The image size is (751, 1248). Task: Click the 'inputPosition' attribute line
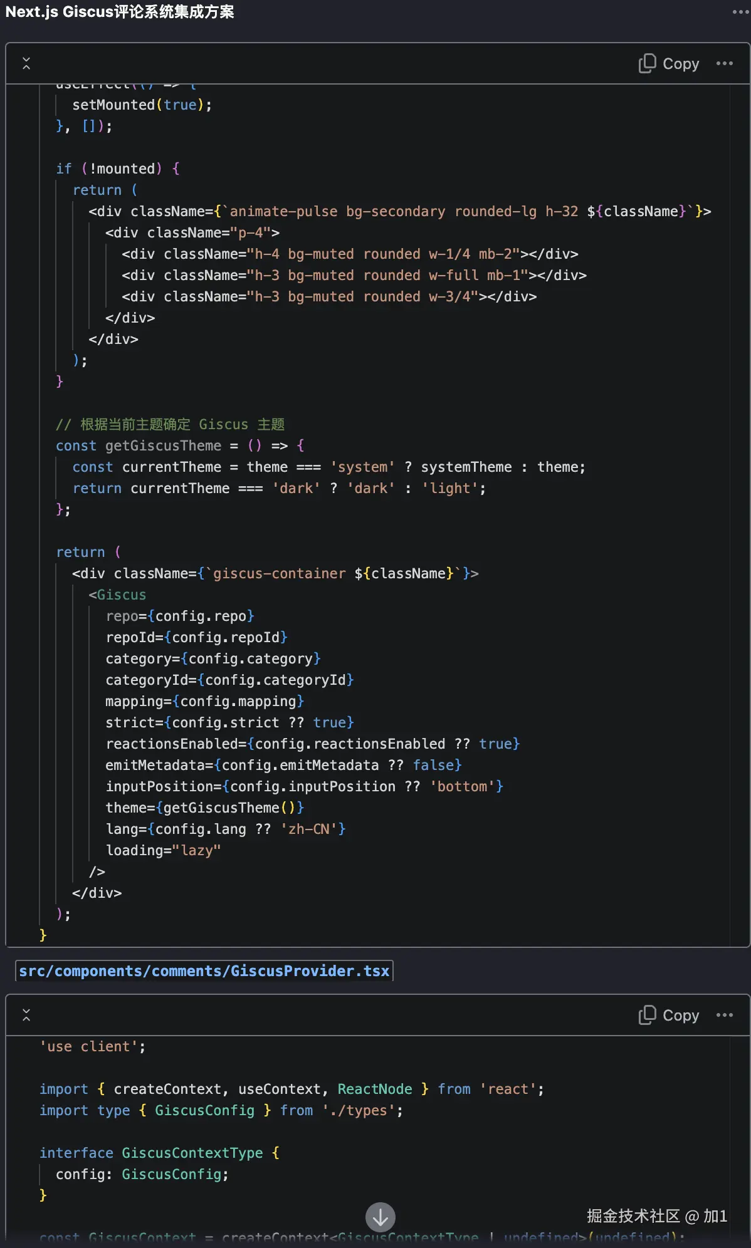pos(305,786)
